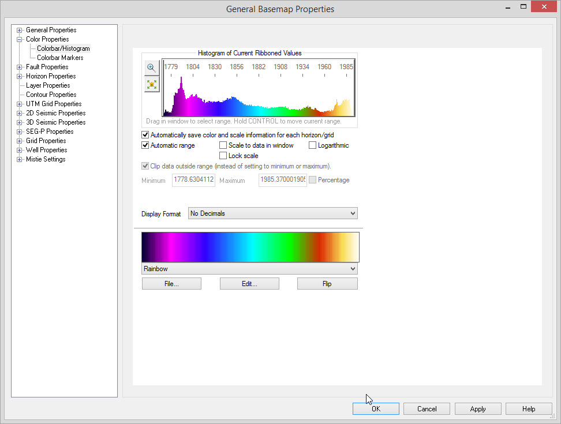Enable Scale to data in window

tap(223, 145)
